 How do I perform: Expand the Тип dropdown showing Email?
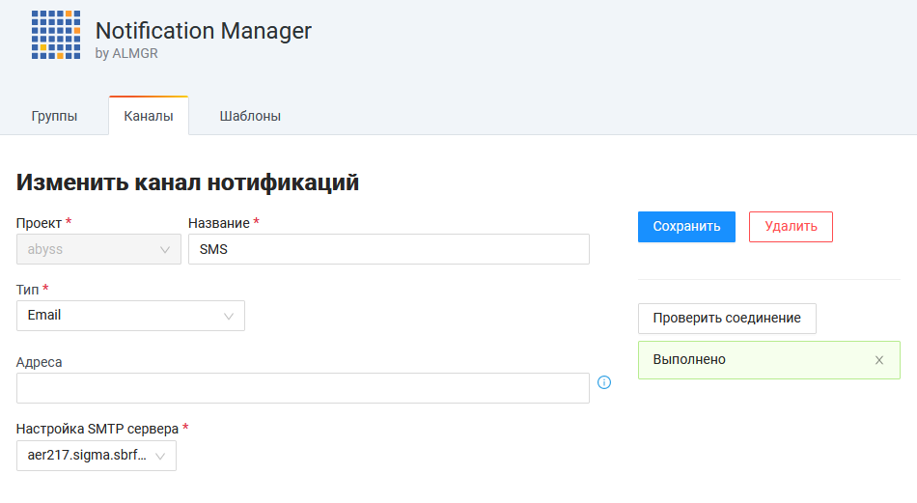click(130, 316)
